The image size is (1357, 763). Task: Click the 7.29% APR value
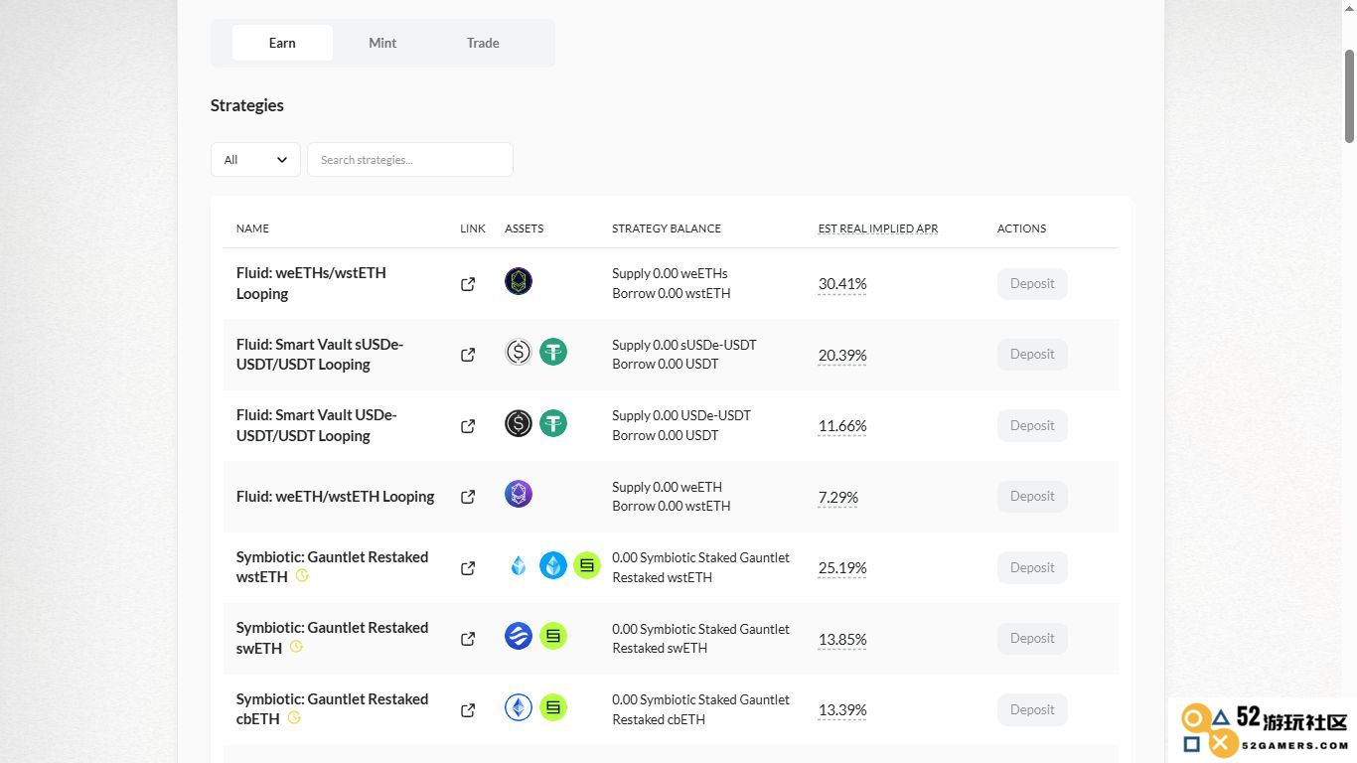(838, 497)
